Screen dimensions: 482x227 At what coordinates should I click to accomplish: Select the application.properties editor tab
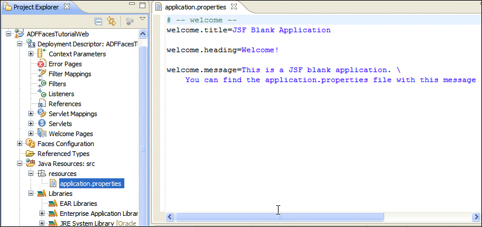click(x=195, y=7)
